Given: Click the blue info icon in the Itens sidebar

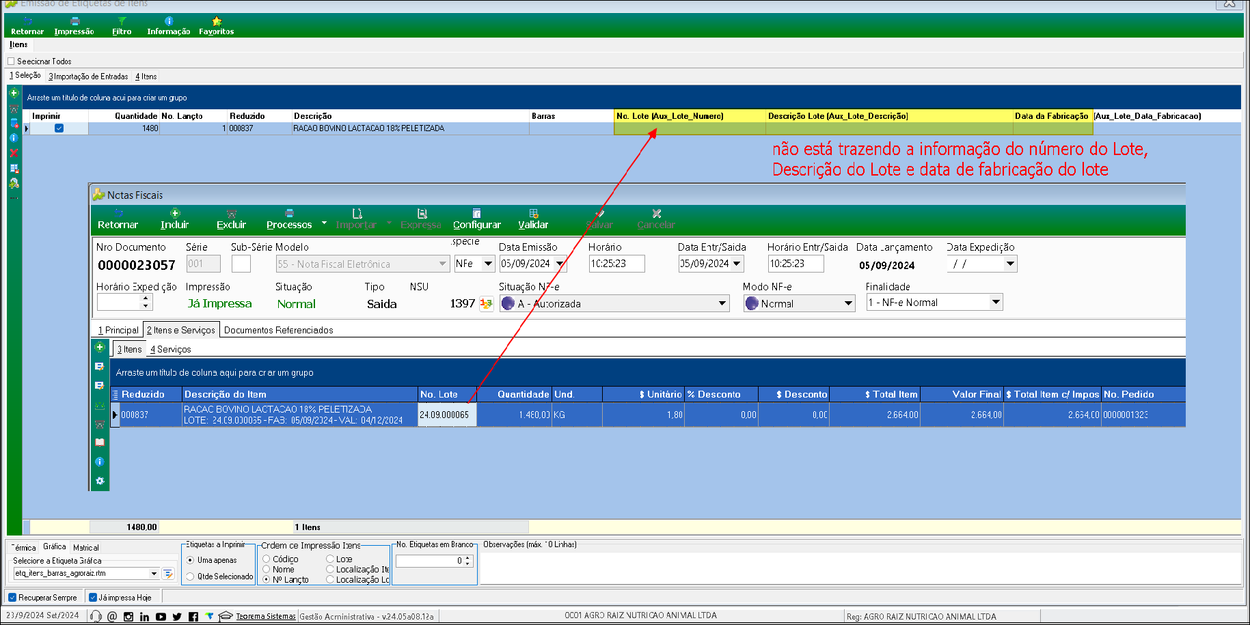Looking at the screenshot, I should [100, 462].
